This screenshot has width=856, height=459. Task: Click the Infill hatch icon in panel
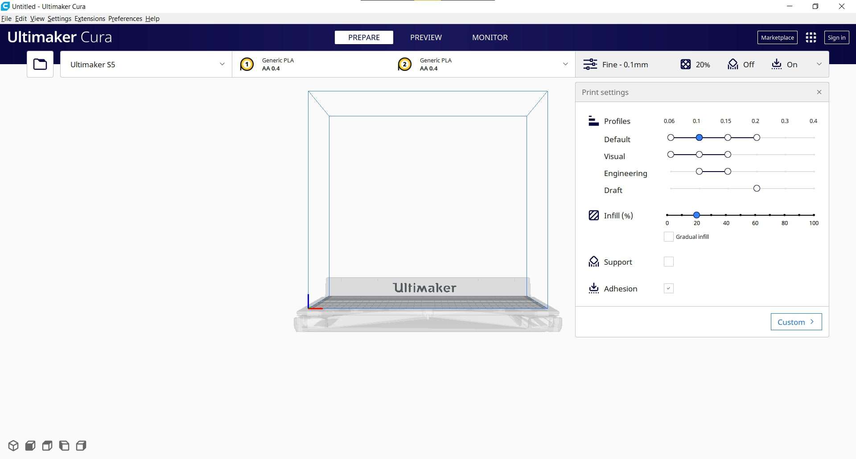point(593,216)
